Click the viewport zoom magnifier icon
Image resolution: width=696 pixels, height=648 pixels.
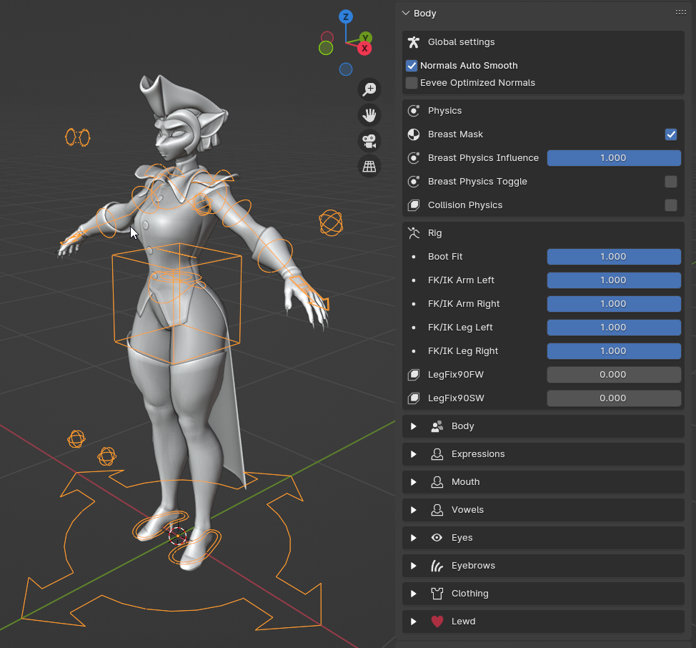[x=369, y=89]
